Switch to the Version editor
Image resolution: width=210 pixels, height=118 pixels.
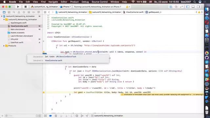click(181, 7)
